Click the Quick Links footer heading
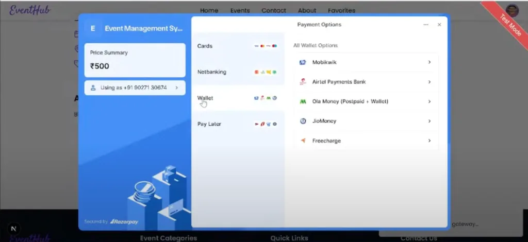This screenshot has width=528, height=242. pos(289,238)
